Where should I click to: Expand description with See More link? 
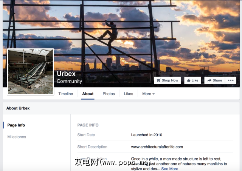point(170,169)
